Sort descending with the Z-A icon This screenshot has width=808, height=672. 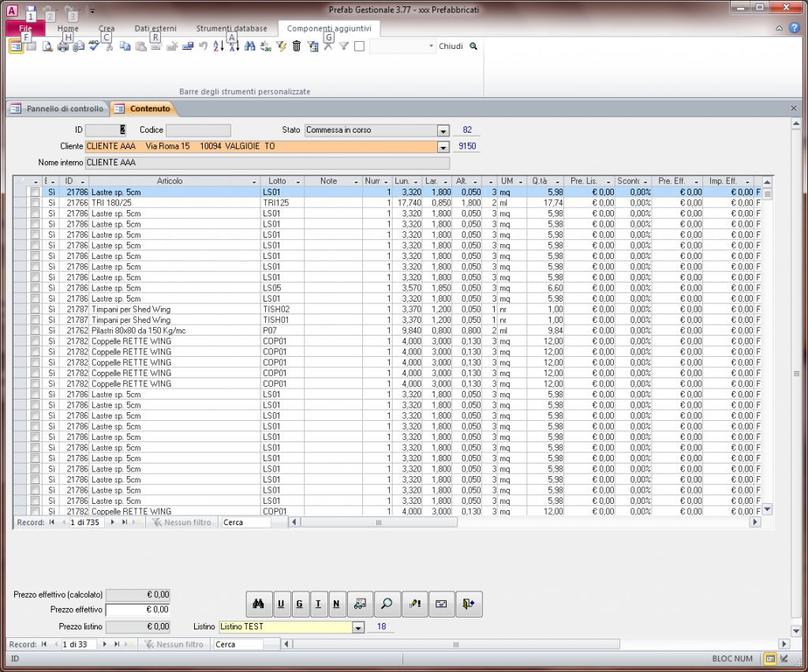click(234, 47)
